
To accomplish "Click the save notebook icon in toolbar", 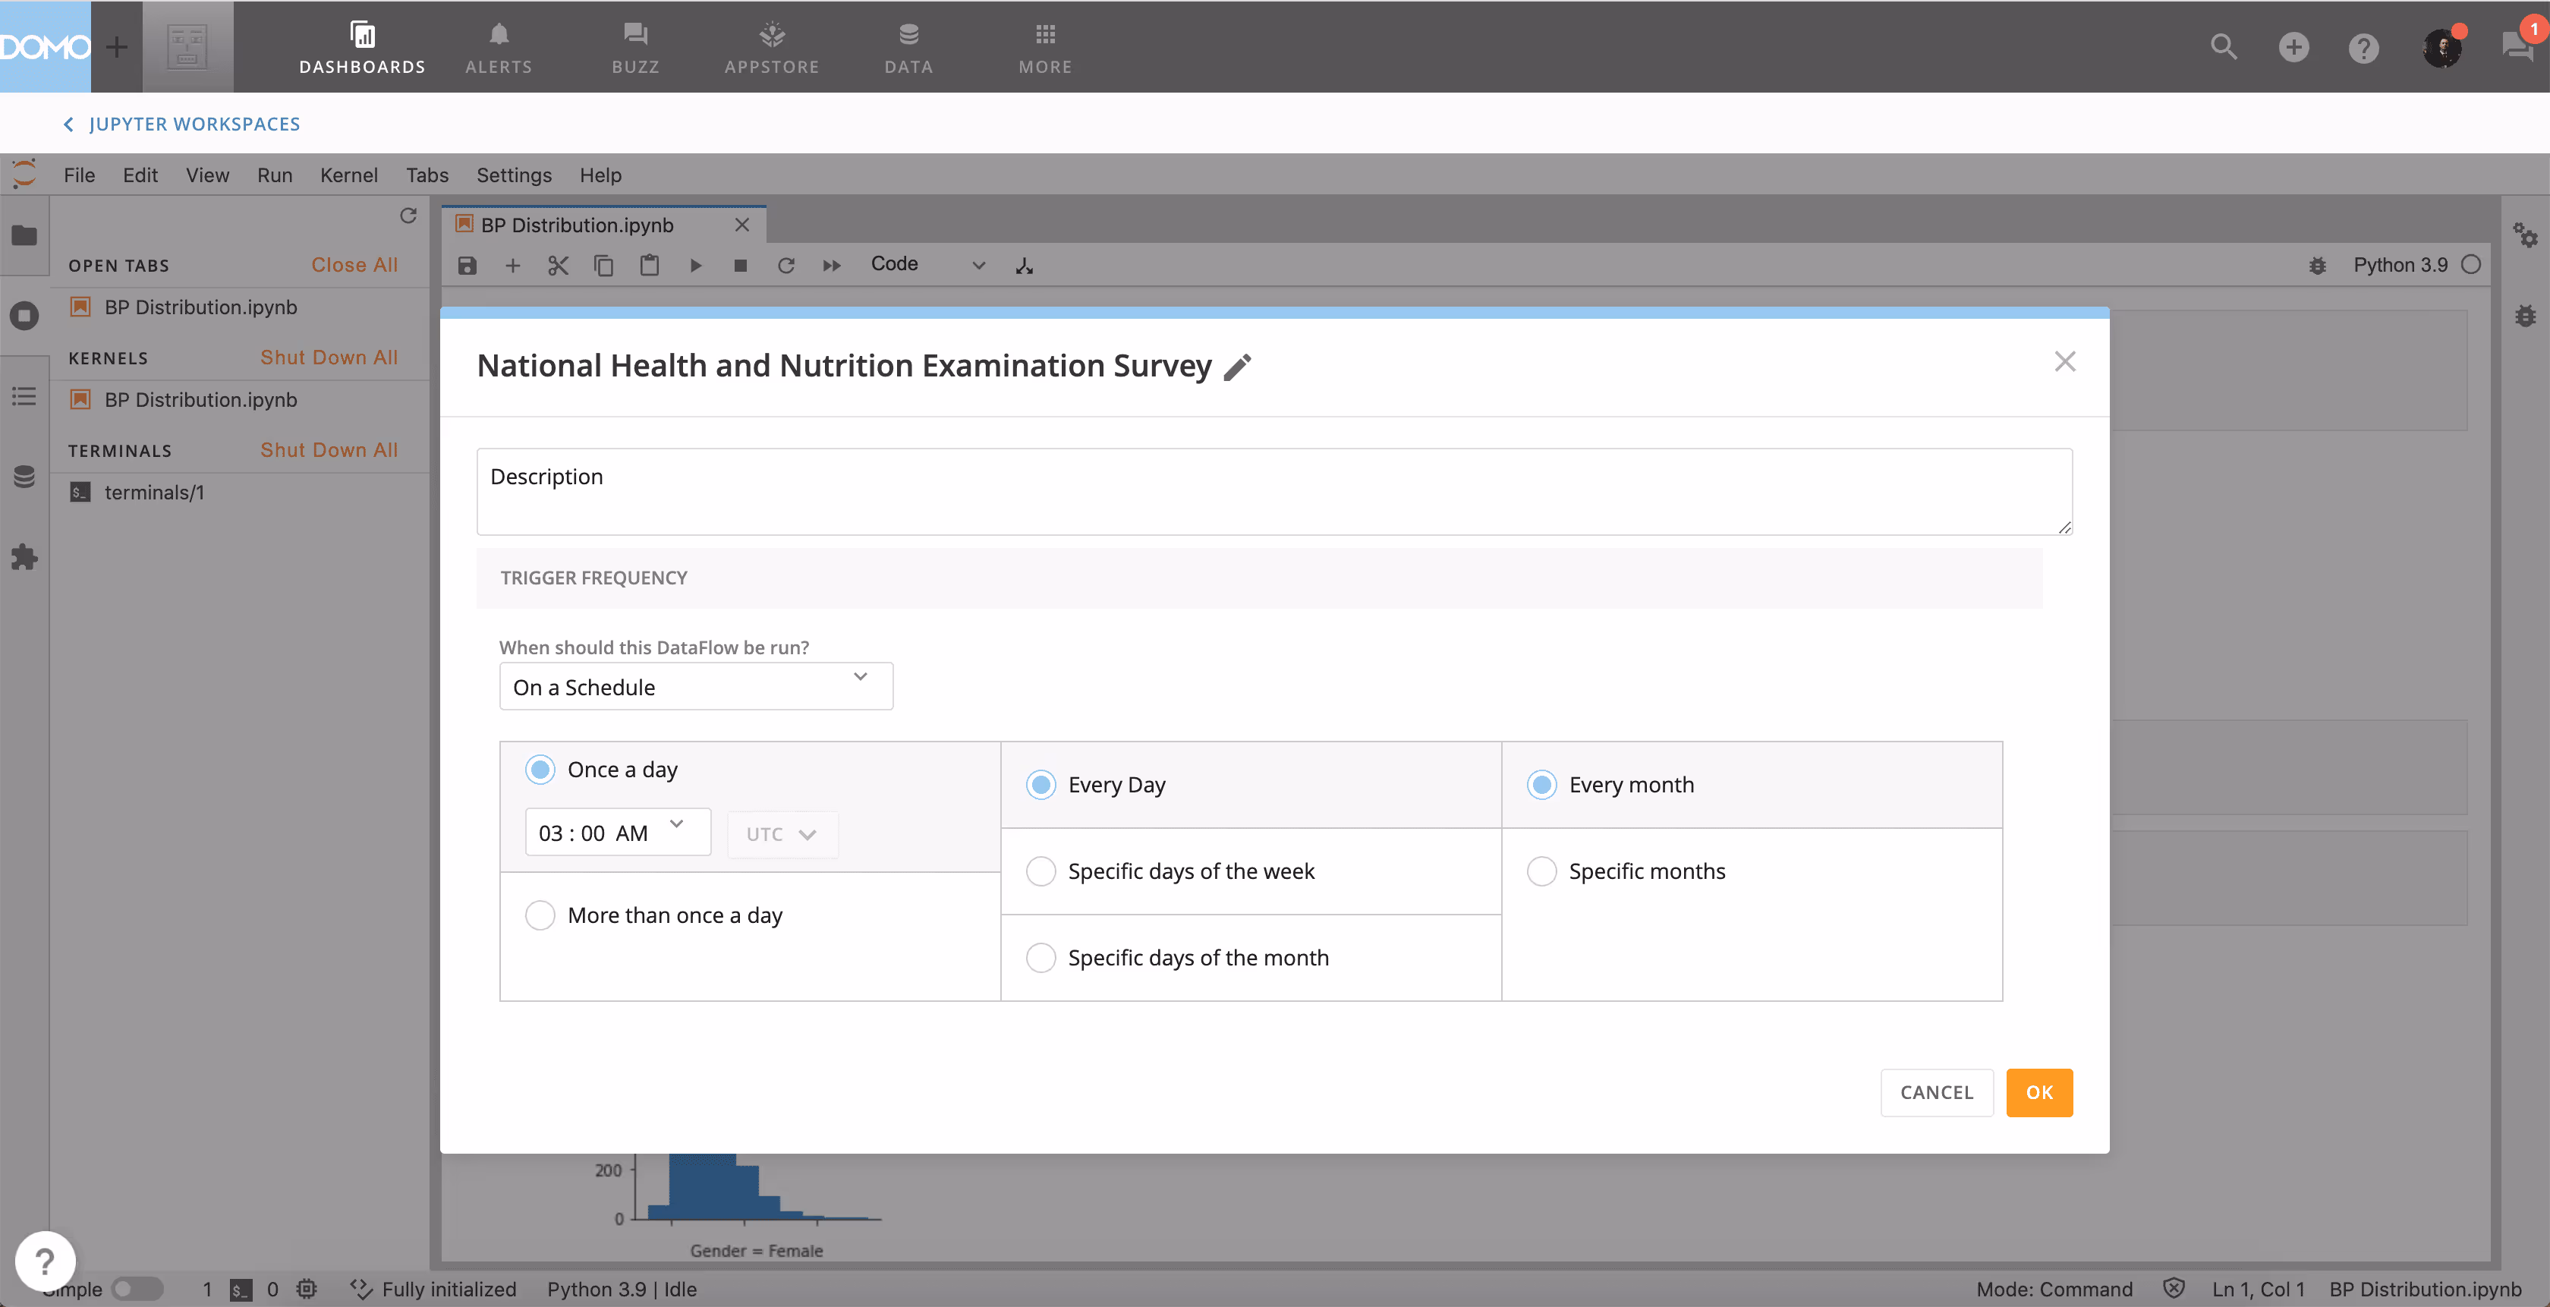I will pos(467,266).
